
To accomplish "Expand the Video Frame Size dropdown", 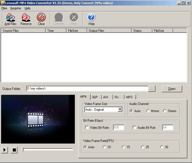I will [x=120, y=110].
